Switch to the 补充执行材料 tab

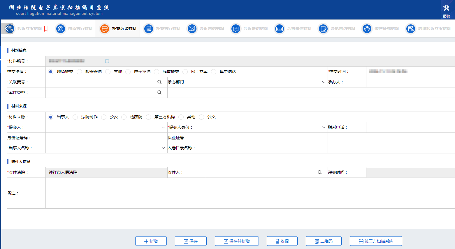[x=162, y=28]
